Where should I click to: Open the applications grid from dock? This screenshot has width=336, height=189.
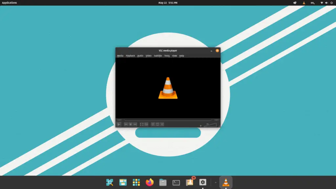point(136,182)
